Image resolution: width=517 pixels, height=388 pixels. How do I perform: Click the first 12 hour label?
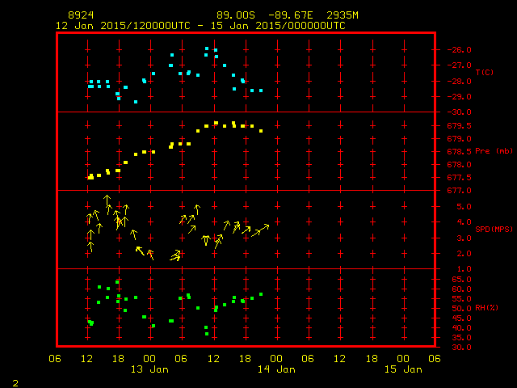pos(86,359)
